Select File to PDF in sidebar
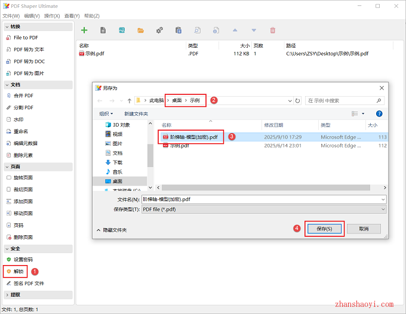Image resolution: width=406 pixels, height=314 pixels. (26, 38)
